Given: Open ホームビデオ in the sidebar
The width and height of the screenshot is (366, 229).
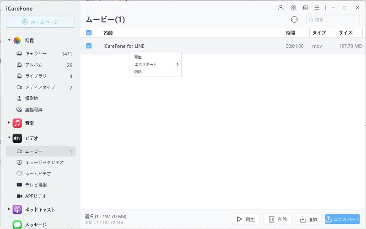Looking at the screenshot, I should (x=41, y=174).
